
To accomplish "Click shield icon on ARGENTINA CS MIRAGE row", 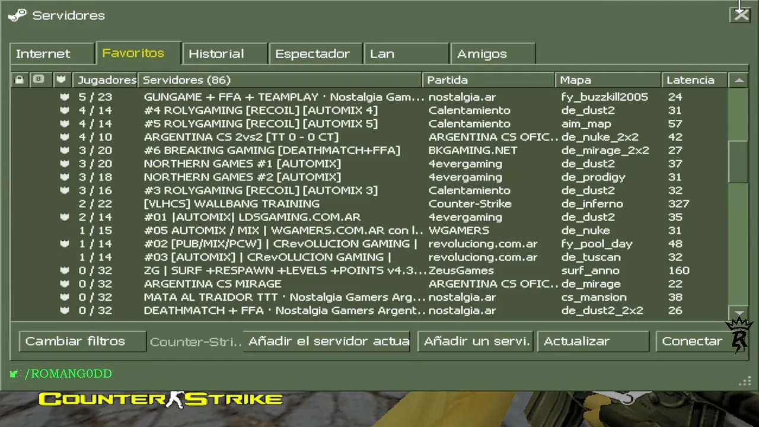I will (x=64, y=283).
